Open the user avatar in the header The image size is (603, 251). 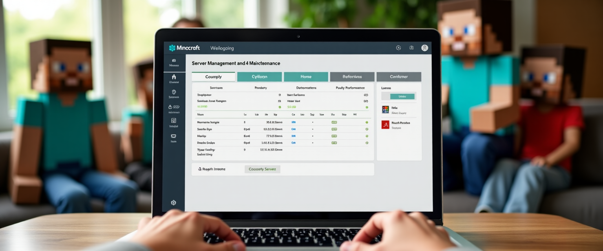click(x=424, y=48)
